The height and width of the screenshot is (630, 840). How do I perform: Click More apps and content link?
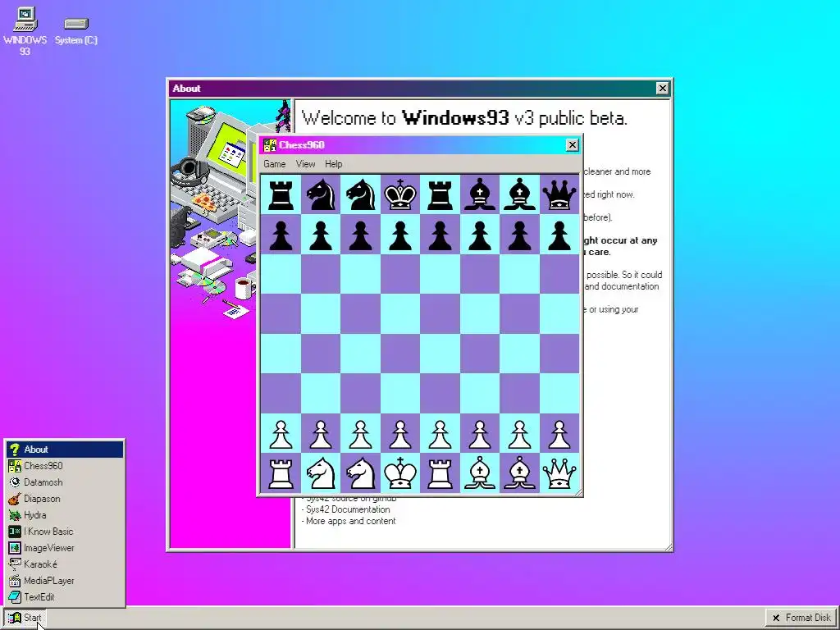(350, 521)
